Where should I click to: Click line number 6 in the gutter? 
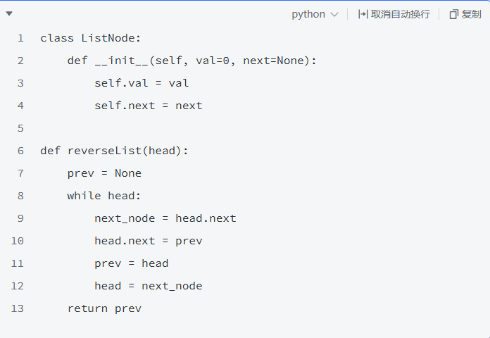click(x=20, y=151)
